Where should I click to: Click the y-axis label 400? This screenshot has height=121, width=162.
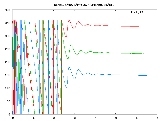coord(8,10)
